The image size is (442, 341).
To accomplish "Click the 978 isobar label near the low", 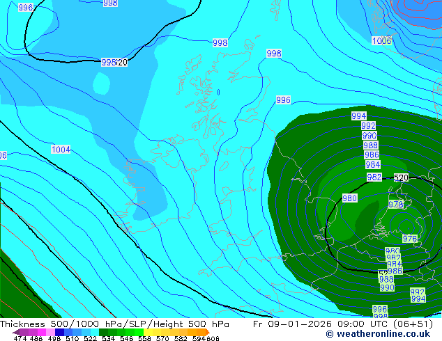I will [x=396, y=205].
